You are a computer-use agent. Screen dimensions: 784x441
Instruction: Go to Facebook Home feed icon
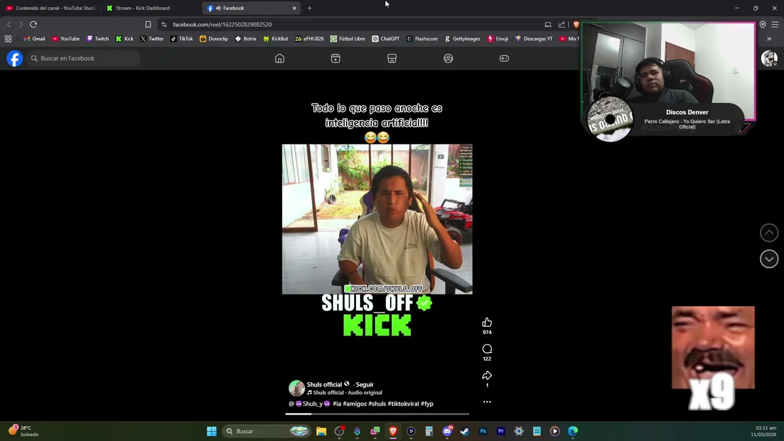(x=279, y=58)
